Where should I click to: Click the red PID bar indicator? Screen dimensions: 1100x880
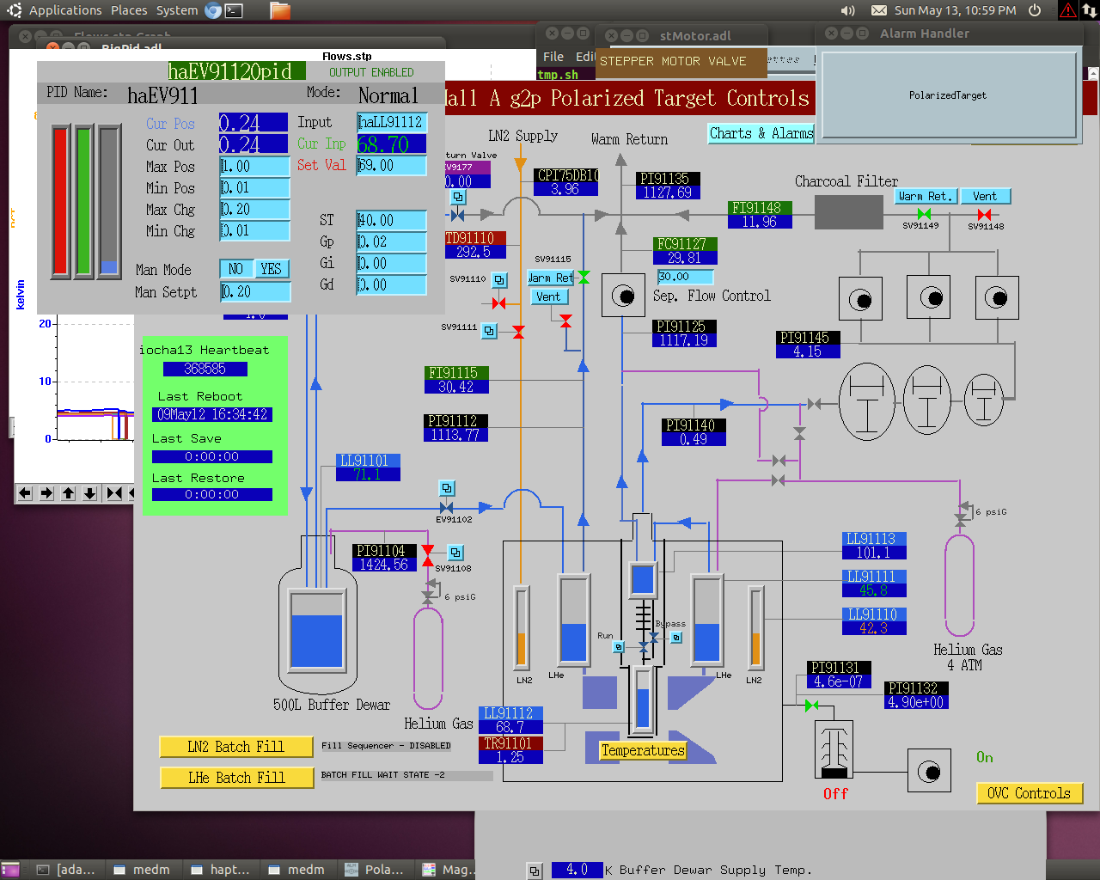click(60, 201)
